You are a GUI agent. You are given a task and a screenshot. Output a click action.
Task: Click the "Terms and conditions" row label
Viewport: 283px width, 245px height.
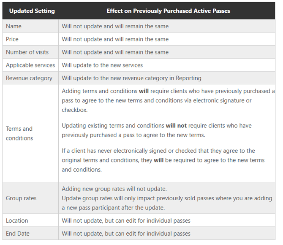(19, 133)
